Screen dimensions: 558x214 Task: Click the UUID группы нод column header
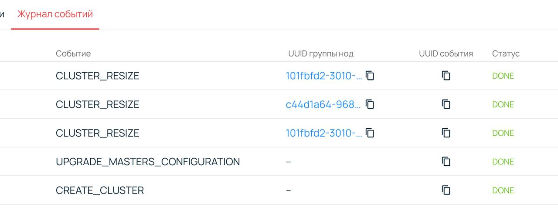click(320, 53)
